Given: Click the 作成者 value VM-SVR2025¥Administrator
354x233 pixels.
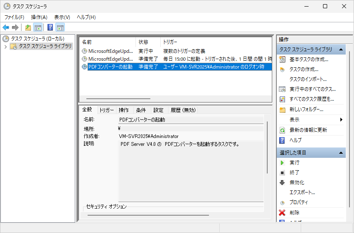Looking at the screenshot, I should click(149, 136).
